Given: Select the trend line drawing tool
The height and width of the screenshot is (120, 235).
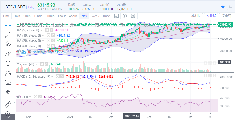Looking at the screenshot, I should (x=8, y=34).
